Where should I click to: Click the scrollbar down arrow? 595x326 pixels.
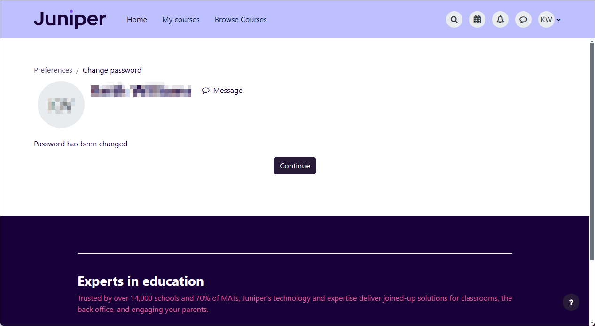[x=592, y=322]
